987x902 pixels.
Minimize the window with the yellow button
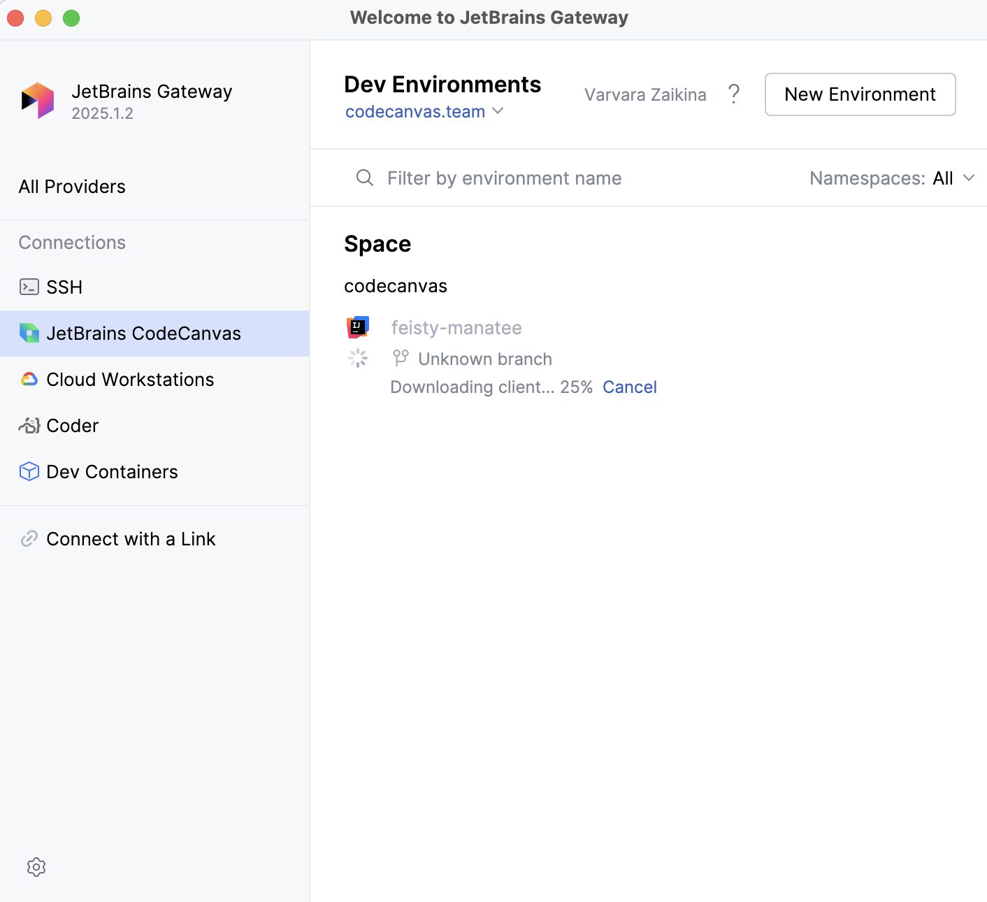click(x=43, y=17)
